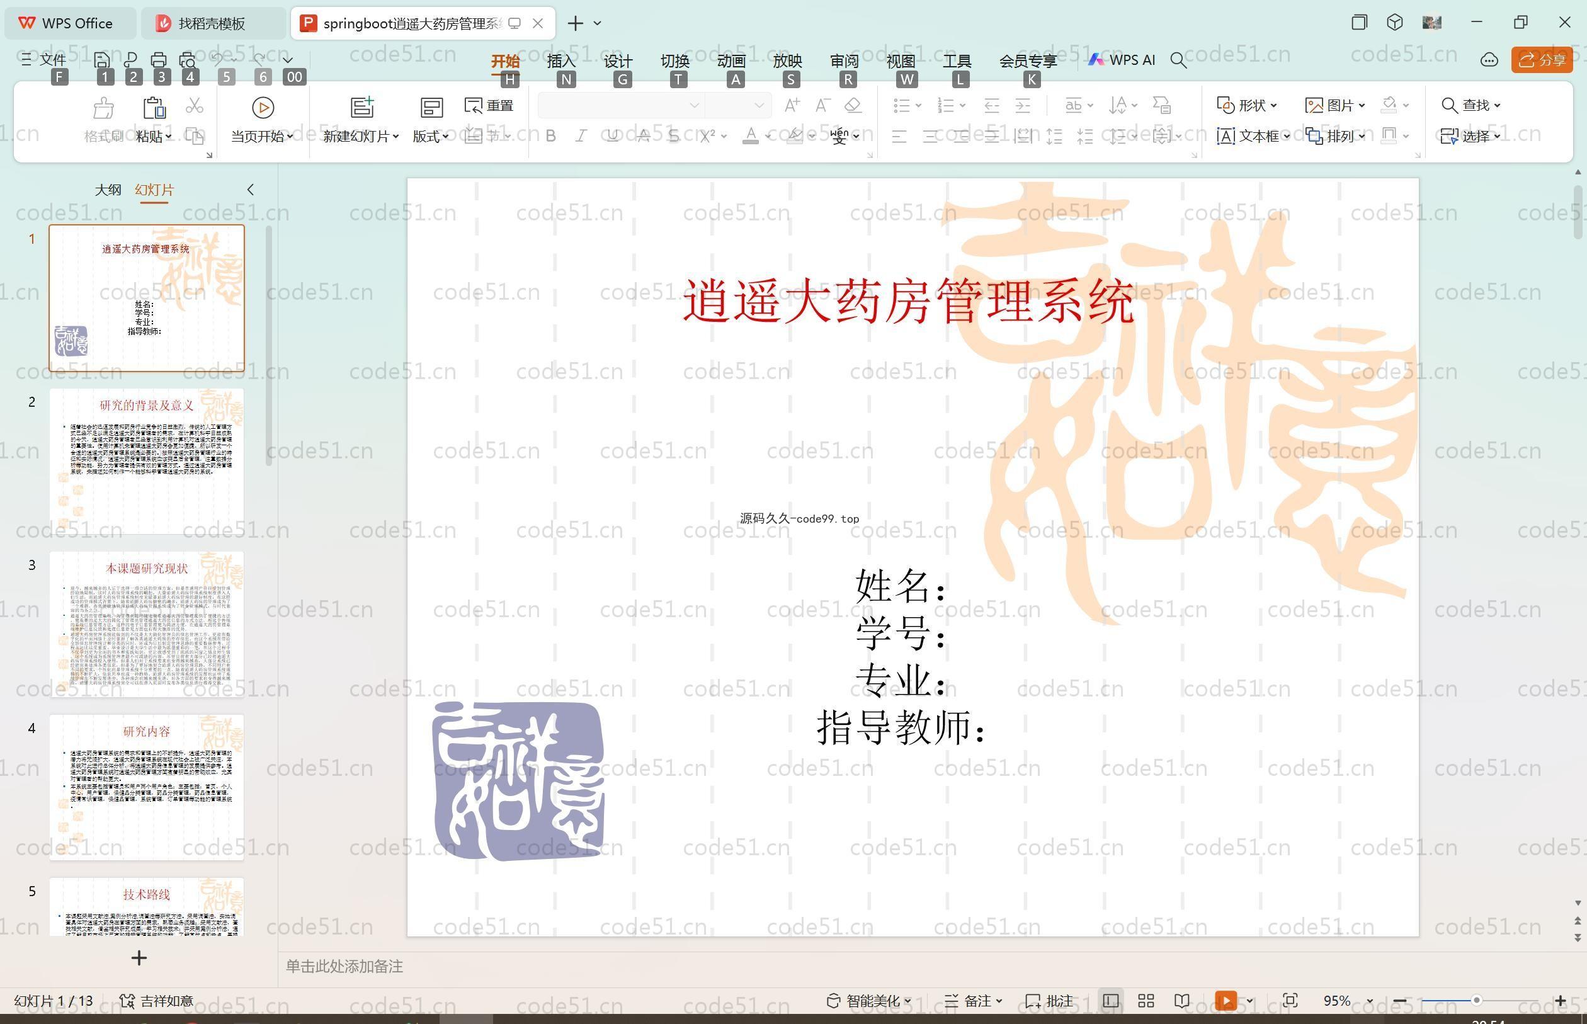Toggle left text alignment
Screen dimensions: 1587x1024
click(899, 137)
